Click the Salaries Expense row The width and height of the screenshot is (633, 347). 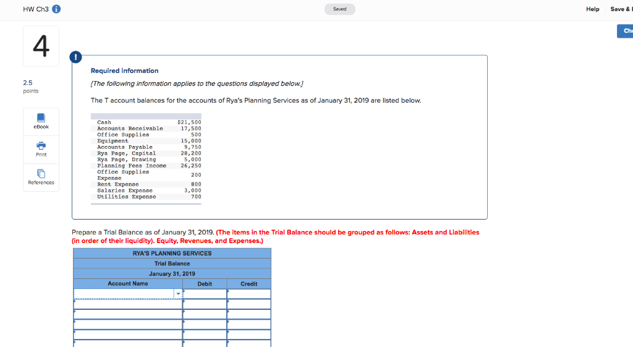[146, 191]
